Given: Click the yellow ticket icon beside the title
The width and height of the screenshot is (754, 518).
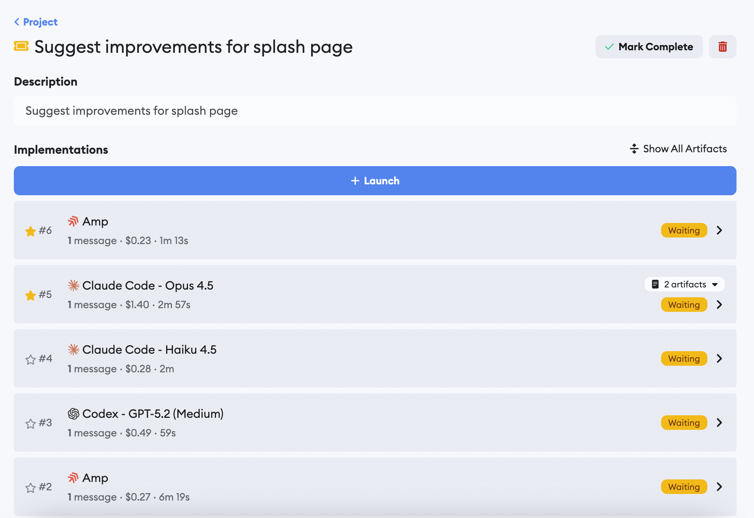Looking at the screenshot, I should (21, 46).
